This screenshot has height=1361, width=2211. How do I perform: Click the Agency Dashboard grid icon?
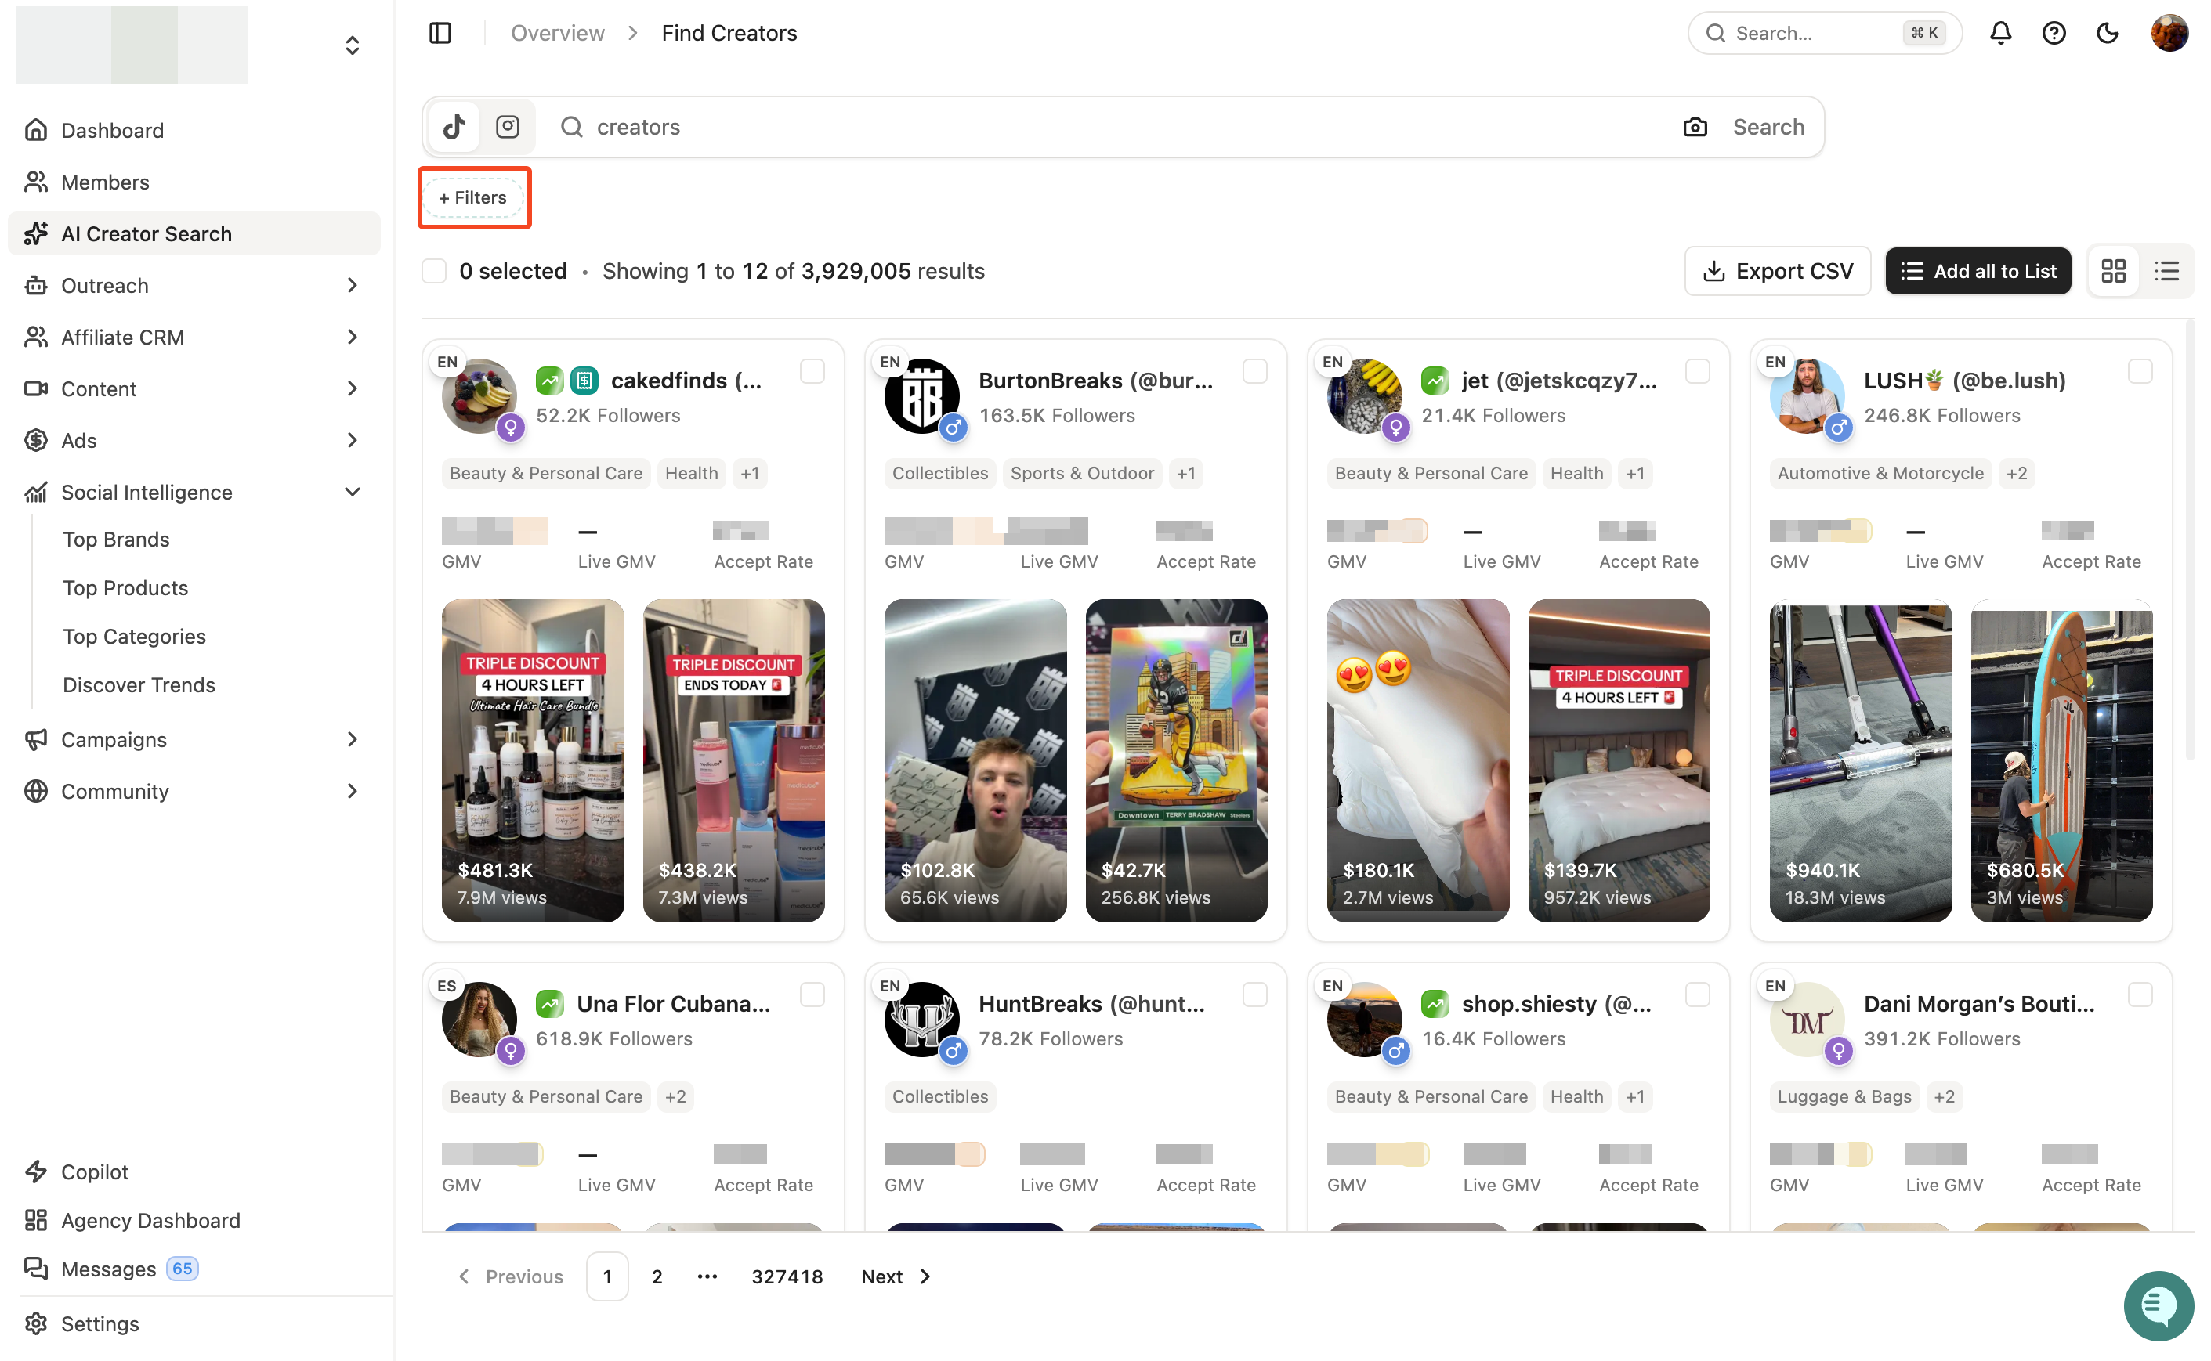[36, 1221]
